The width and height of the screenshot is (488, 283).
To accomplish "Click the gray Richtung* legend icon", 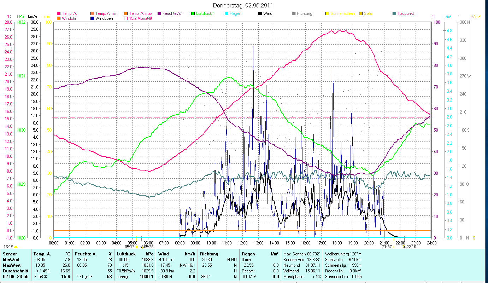I will point(294,13).
